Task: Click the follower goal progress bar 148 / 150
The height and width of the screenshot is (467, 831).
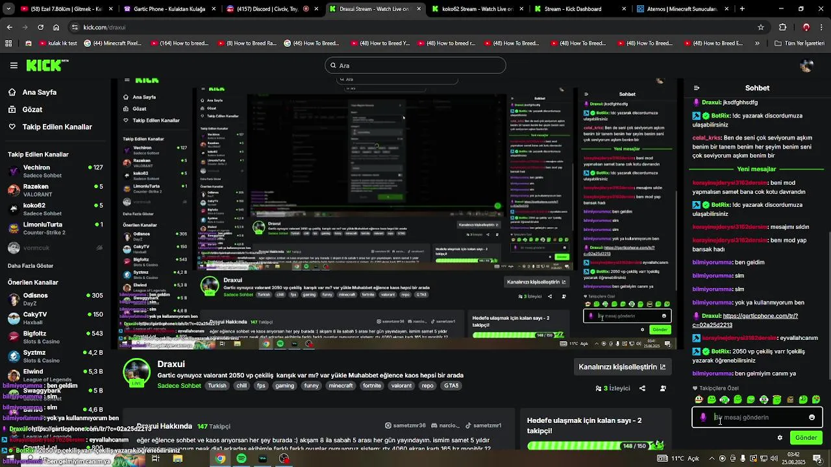Action: click(595, 446)
